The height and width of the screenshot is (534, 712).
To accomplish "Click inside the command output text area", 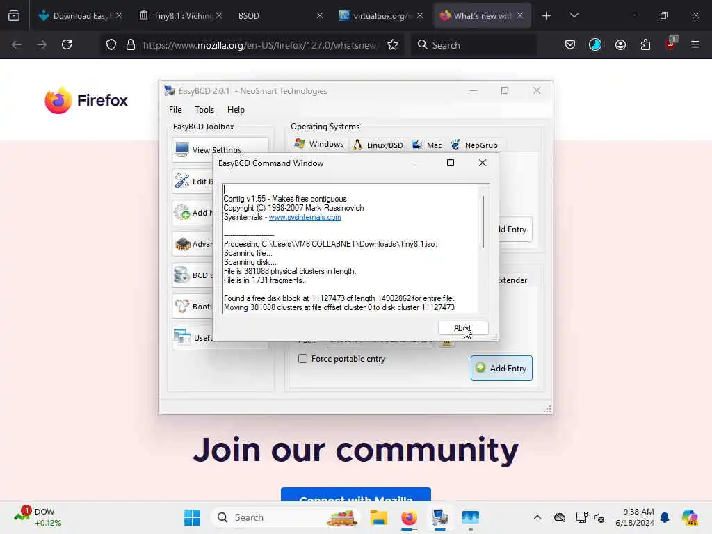I will point(350,248).
